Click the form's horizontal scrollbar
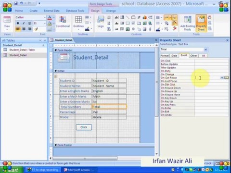The height and width of the screenshot is (173, 231). point(85,159)
